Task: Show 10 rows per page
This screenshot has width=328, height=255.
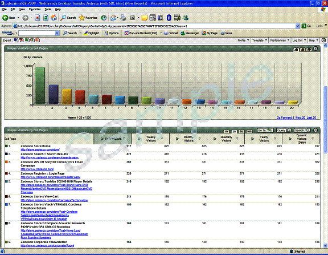Action: pos(226,131)
